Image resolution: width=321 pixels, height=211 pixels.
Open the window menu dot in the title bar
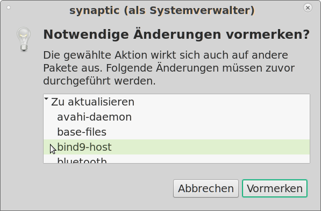[9, 8]
